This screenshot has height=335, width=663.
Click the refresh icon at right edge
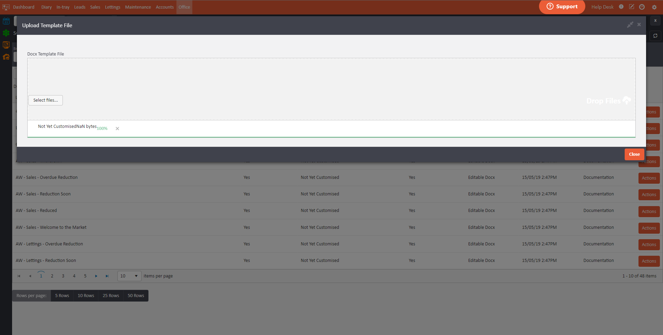655,36
